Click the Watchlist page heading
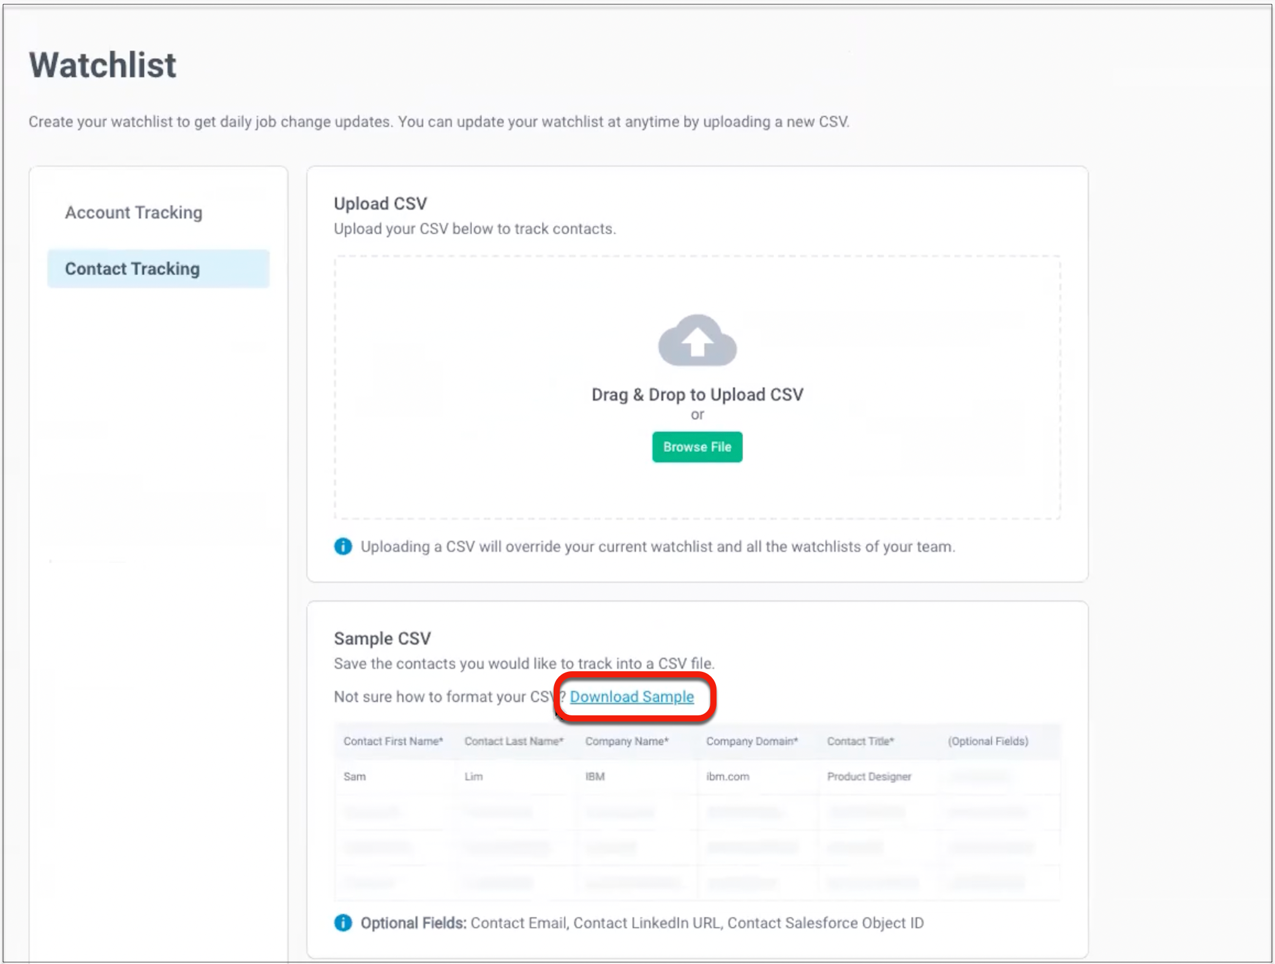 (x=103, y=65)
